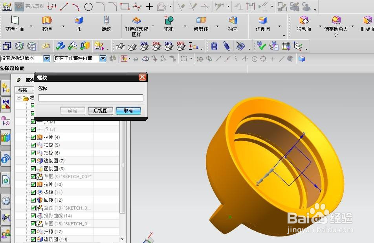374x243 pixels.
Task: Expand the 边倒圆 dropdown arrow
Action: click(279, 26)
